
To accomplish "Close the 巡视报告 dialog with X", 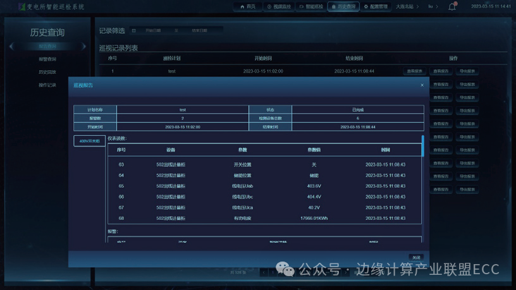I will [422, 85].
